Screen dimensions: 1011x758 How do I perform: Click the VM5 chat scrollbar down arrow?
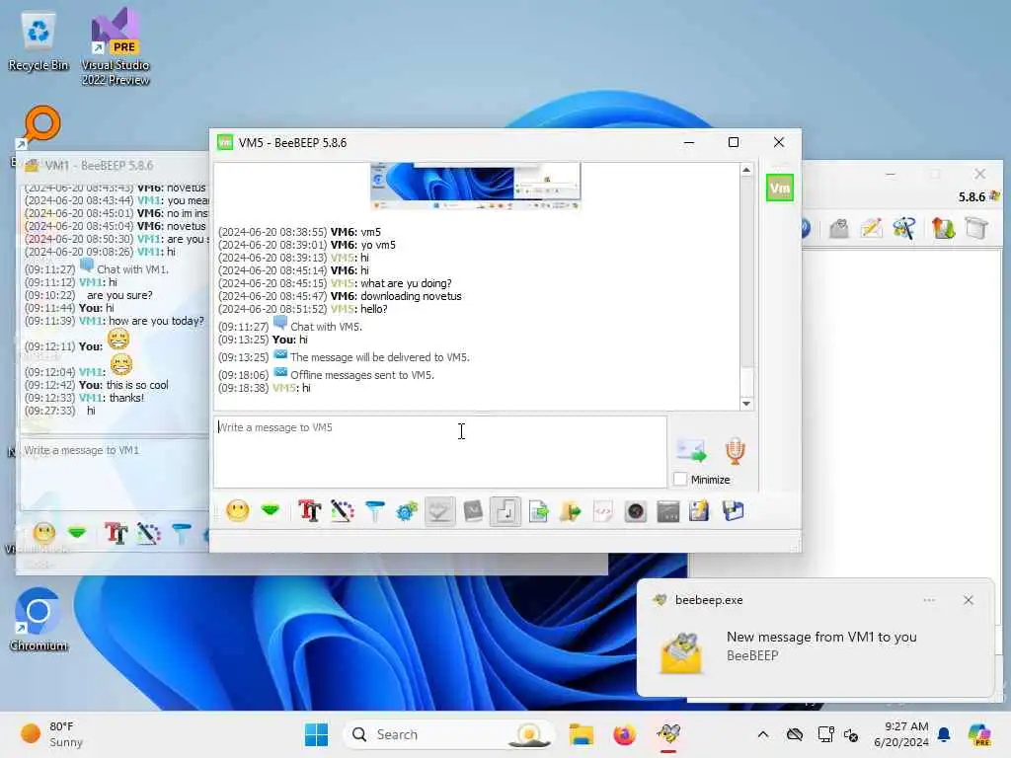(746, 404)
